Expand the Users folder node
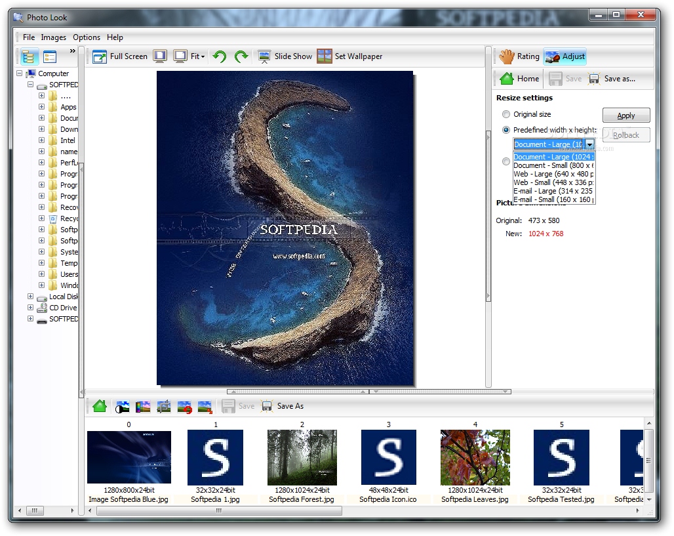 tap(42, 274)
